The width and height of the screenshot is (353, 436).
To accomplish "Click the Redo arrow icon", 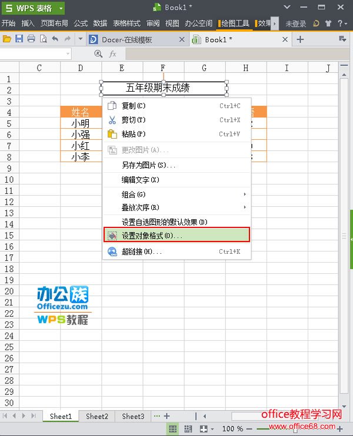I will point(68,39).
